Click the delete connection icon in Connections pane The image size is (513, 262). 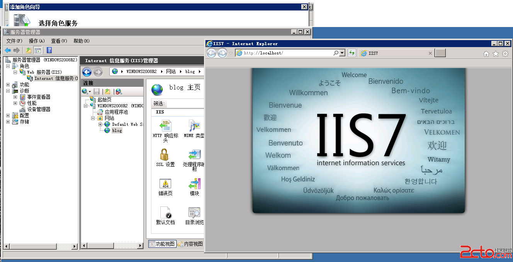119,91
